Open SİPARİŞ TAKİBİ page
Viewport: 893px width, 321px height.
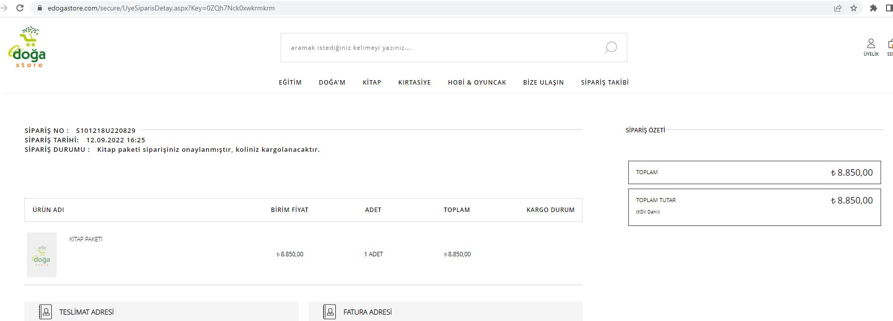(604, 83)
